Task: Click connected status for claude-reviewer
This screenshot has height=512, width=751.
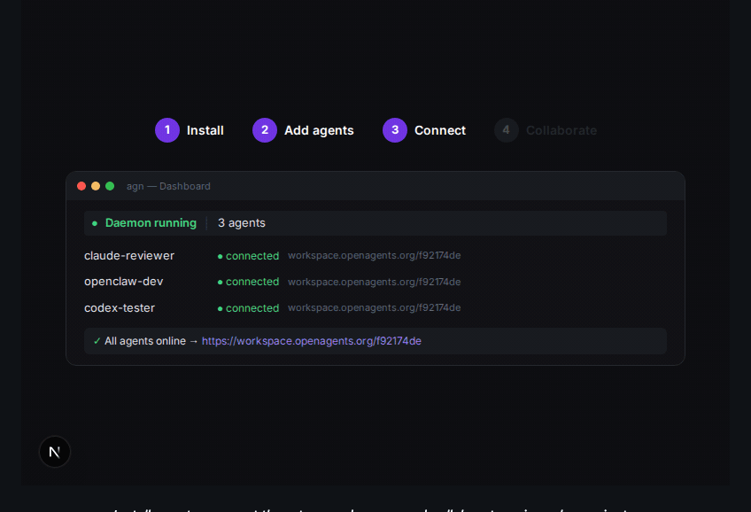Action: click(248, 256)
